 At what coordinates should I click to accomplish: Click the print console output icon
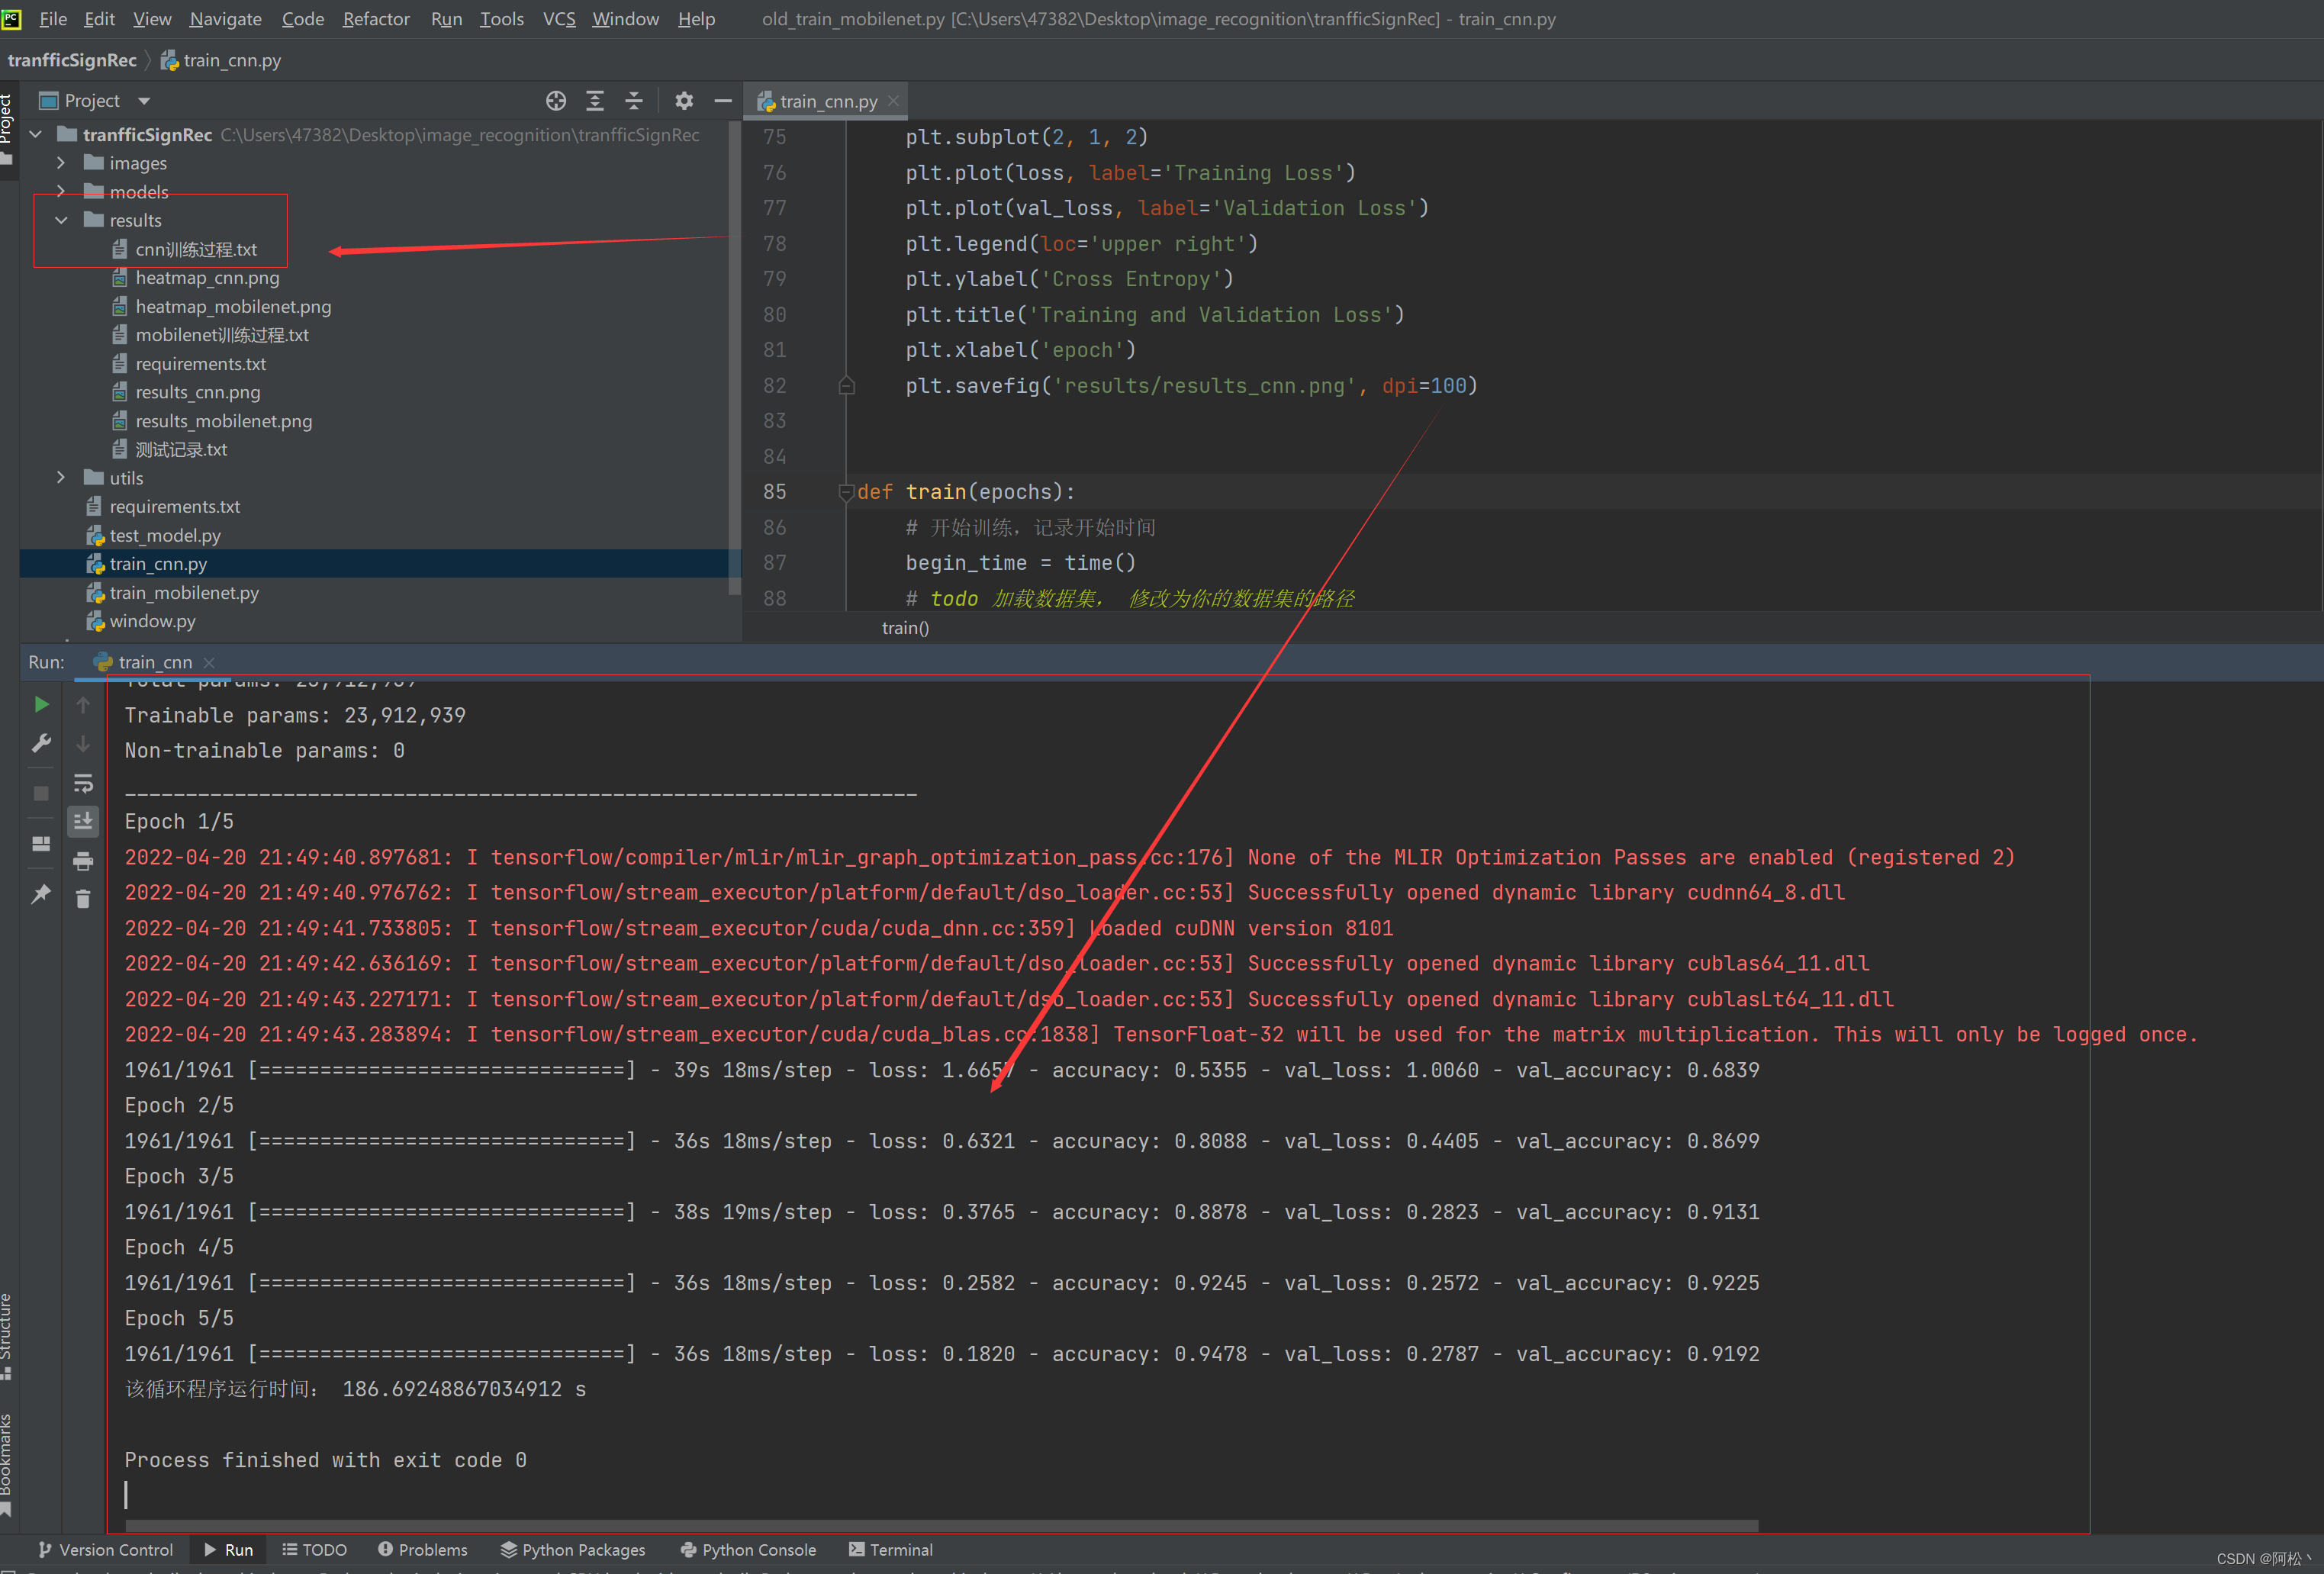(x=83, y=861)
